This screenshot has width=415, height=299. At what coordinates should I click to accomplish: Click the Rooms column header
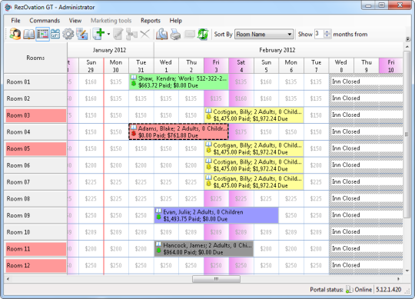pos(35,58)
